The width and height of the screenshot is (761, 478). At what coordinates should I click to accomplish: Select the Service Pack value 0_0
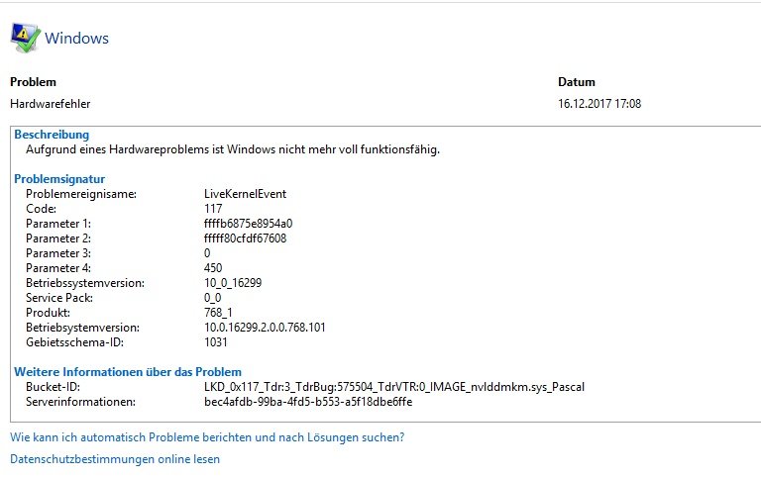tap(213, 298)
